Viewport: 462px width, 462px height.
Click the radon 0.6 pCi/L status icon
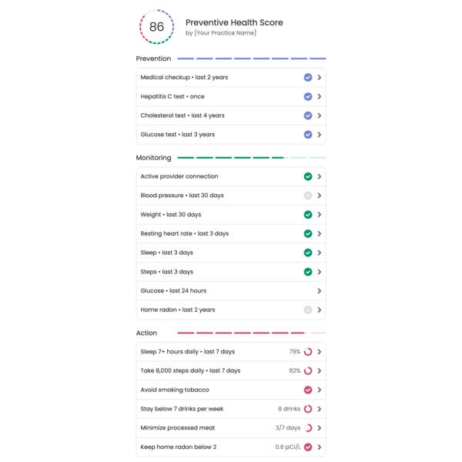tap(308, 447)
